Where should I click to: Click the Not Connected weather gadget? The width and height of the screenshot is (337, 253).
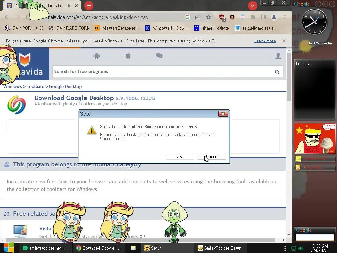315,46
